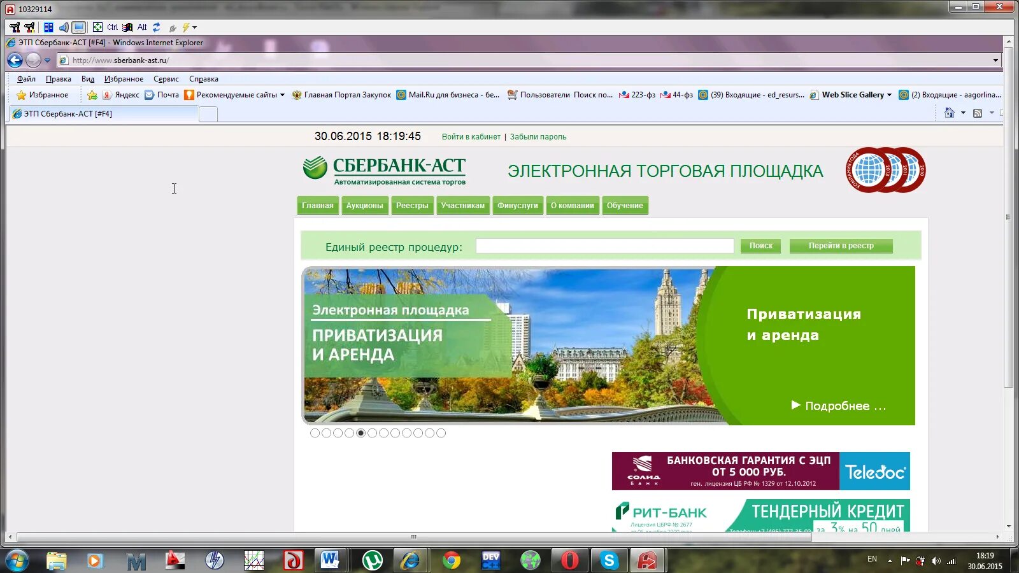The width and height of the screenshot is (1019, 573).
Task: Open the lightning bolt dropdown arrow
Action: [x=194, y=27]
